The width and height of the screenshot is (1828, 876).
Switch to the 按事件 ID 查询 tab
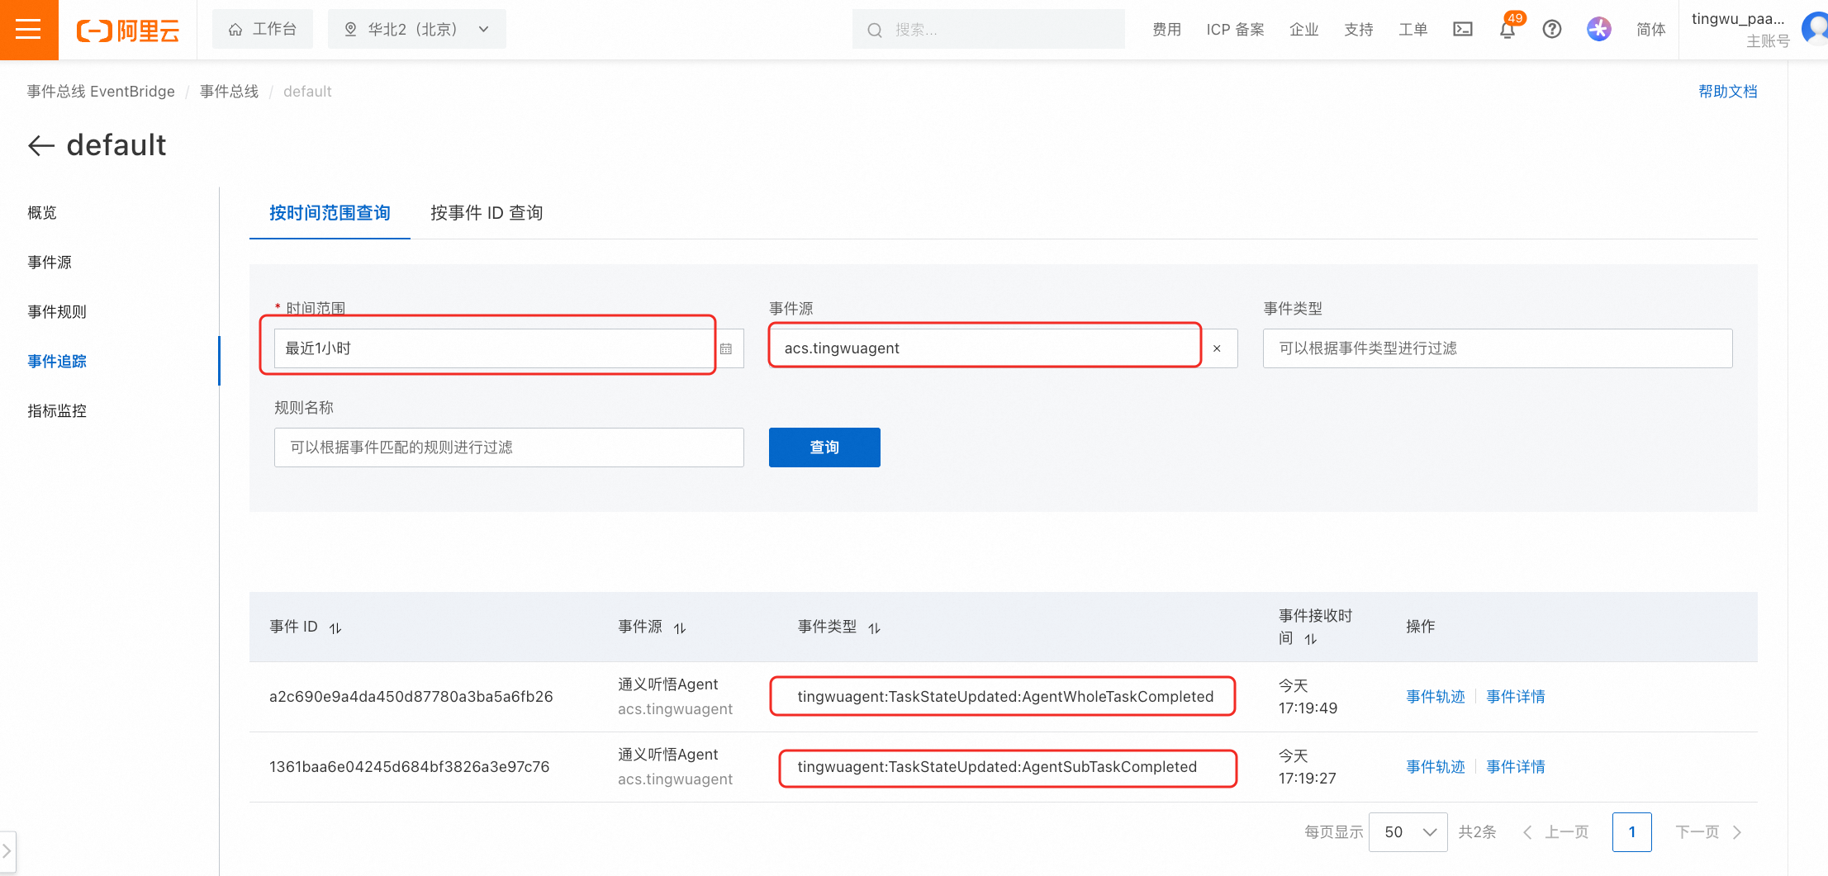point(487,213)
